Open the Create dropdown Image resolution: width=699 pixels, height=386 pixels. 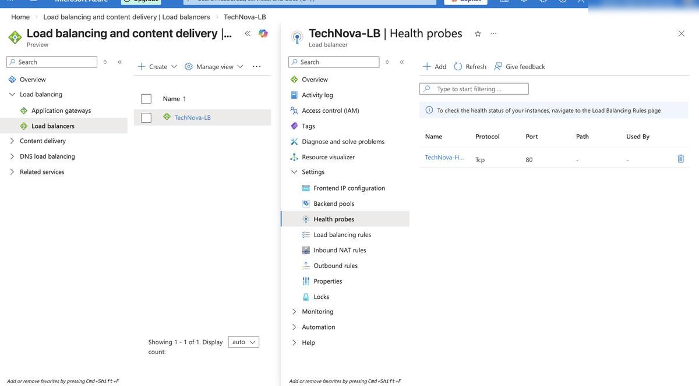point(157,66)
